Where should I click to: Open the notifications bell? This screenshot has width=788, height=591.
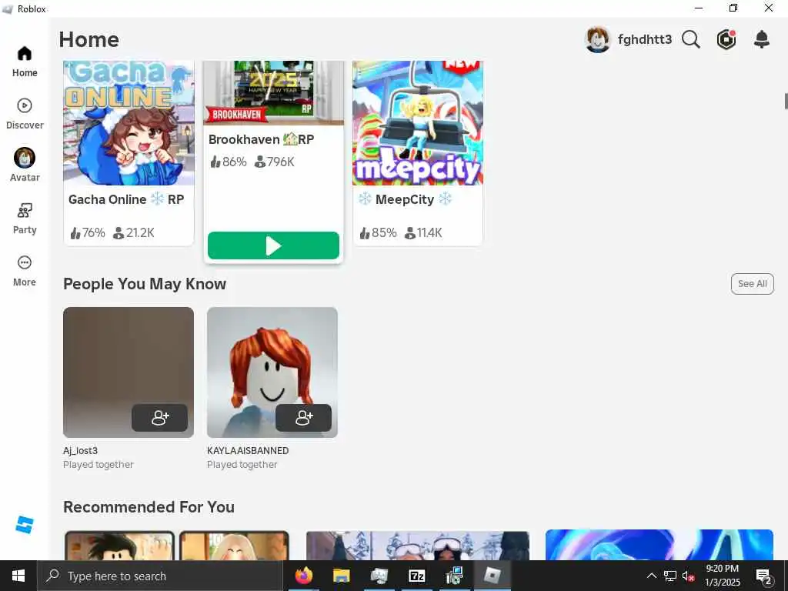pyautogui.click(x=762, y=39)
